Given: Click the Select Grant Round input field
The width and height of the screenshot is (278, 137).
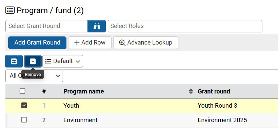Looking at the screenshot, I should pos(46,26).
